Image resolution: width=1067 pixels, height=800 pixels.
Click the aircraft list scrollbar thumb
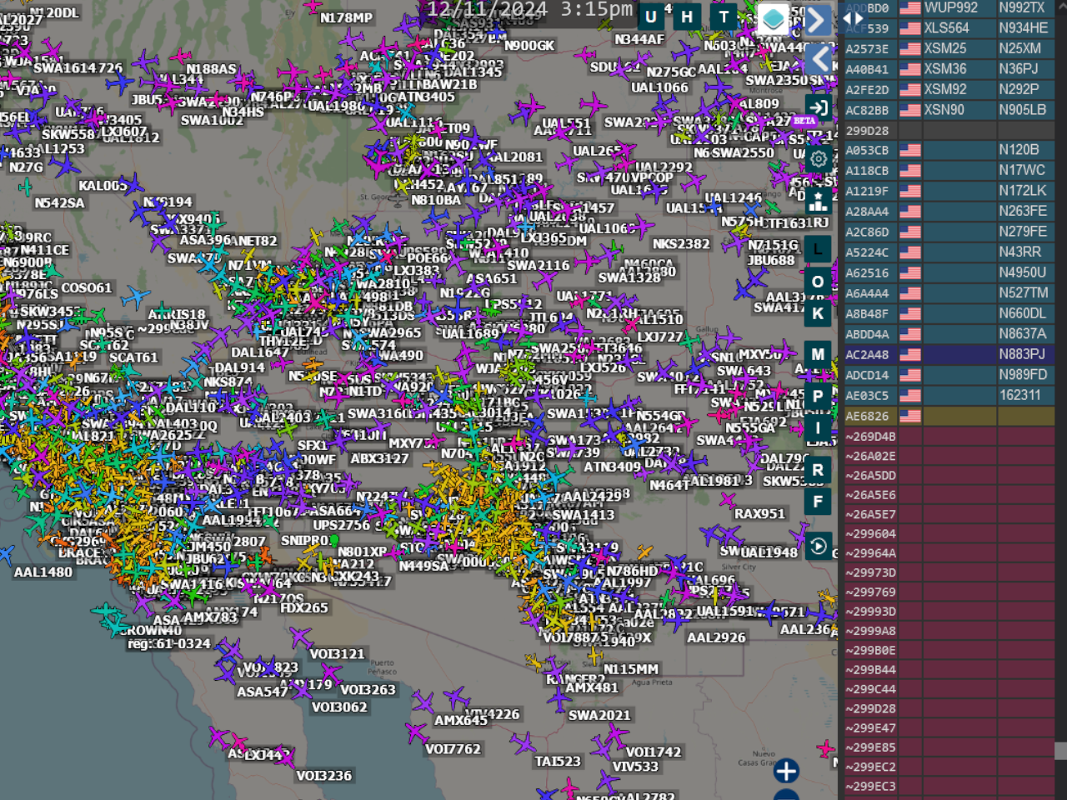(1060, 751)
